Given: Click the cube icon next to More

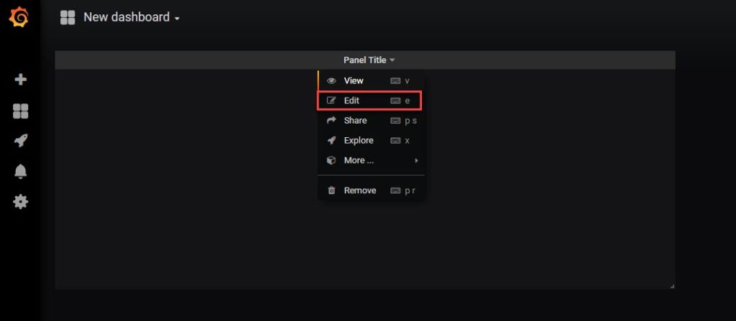Looking at the screenshot, I should coord(331,161).
